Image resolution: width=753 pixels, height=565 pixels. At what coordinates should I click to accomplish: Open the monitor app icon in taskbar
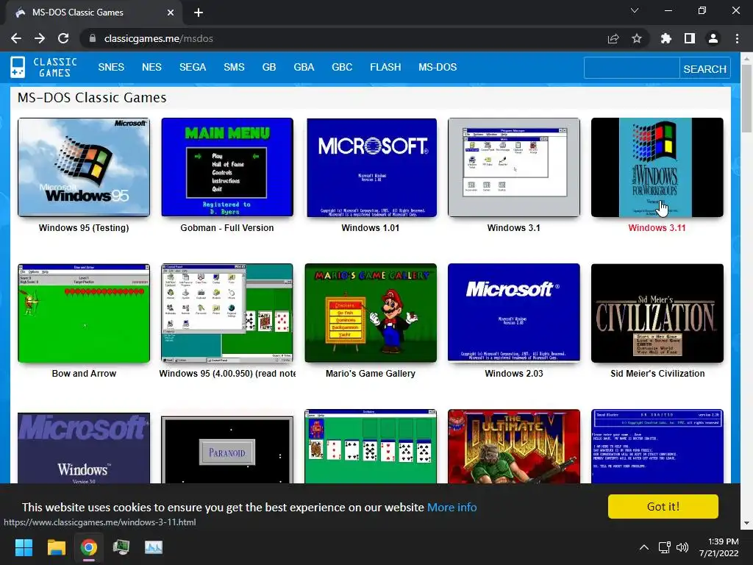(x=121, y=547)
